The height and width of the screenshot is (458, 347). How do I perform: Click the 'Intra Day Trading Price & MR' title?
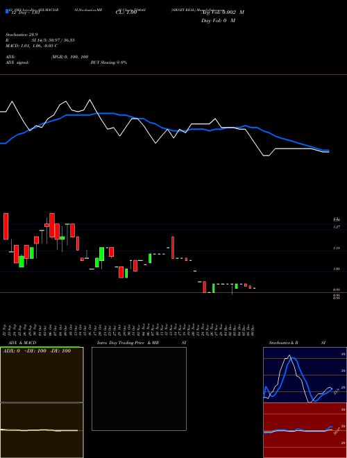(128, 343)
